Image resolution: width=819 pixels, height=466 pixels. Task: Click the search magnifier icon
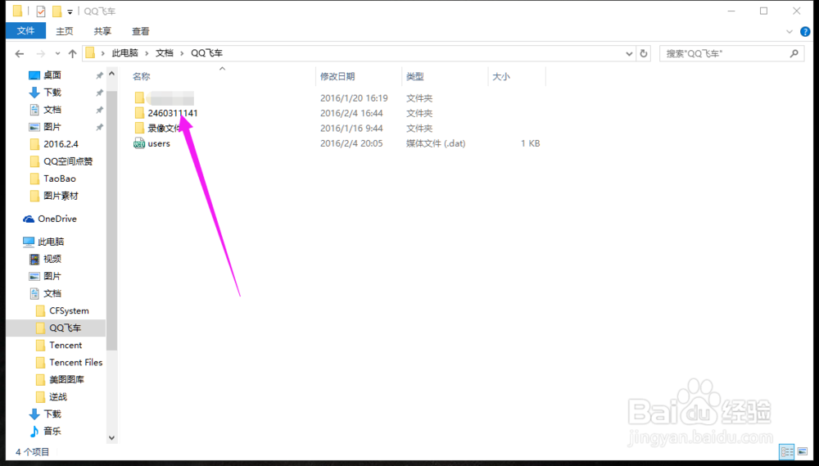pos(794,53)
